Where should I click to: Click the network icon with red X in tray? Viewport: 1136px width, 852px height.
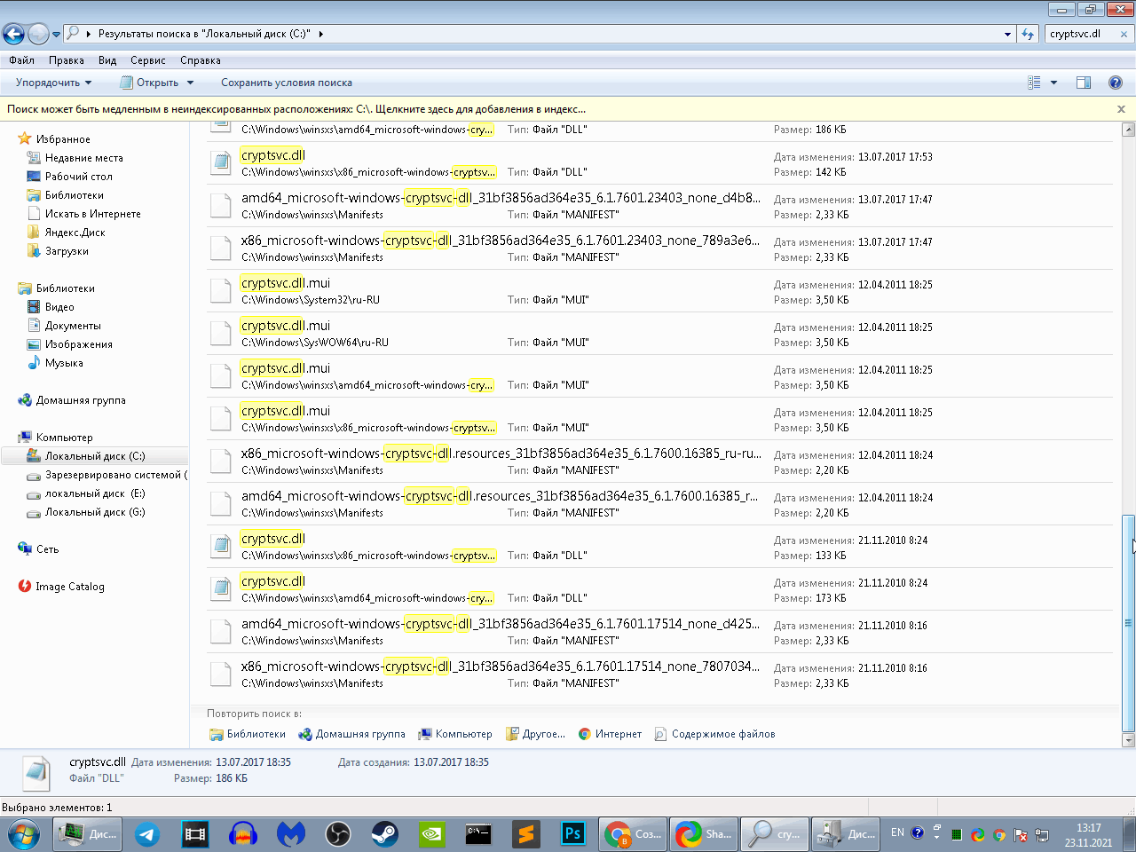click(x=1021, y=835)
